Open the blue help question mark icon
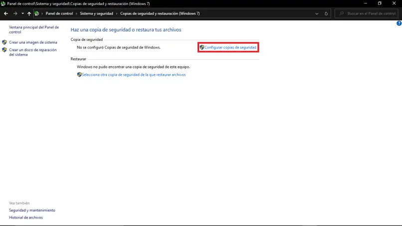Viewport: 402px width, 226px height. pyautogui.click(x=399, y=23)
